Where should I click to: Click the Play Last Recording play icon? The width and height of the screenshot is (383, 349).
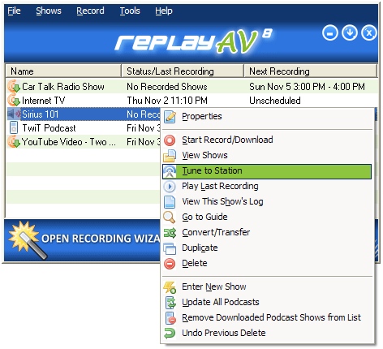point(170,187)
